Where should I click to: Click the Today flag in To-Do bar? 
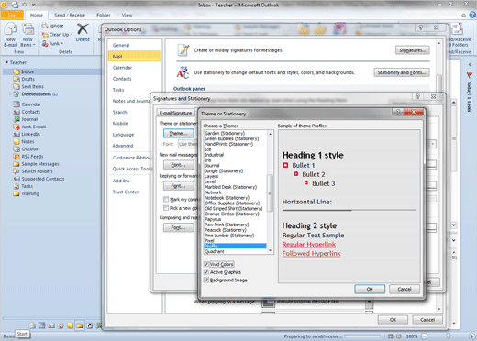coord(470,75)
